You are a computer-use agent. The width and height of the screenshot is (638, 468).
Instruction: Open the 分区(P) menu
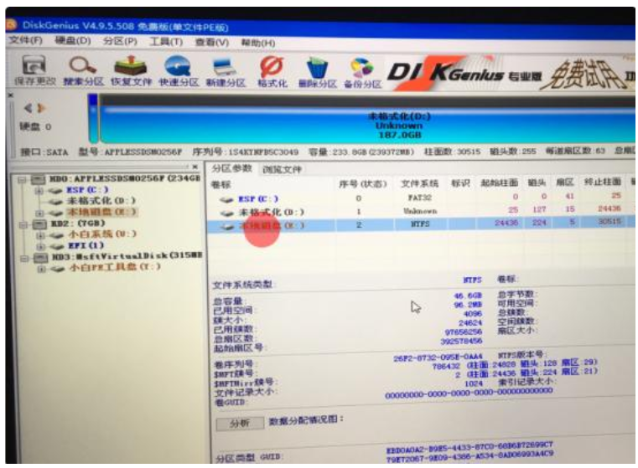[x=120, y=41]
